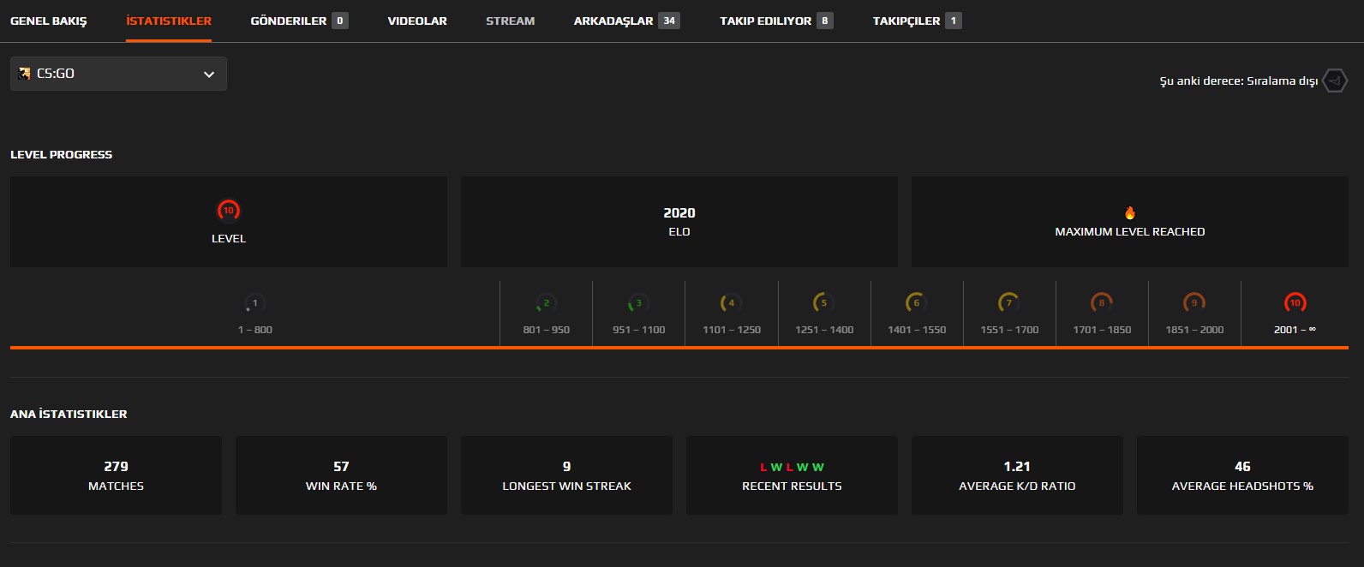Select the level 4 skill icon

[731, 303]
